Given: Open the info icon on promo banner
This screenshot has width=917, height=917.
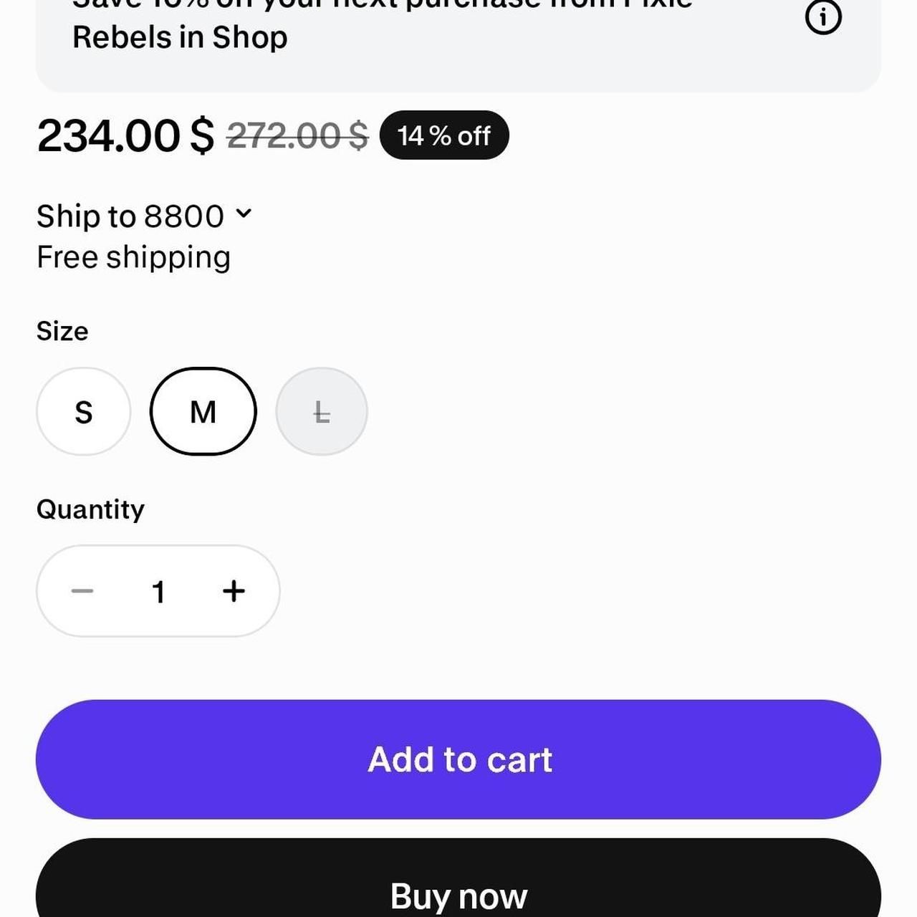Looking at the screenshot, I should click(823, 17).
